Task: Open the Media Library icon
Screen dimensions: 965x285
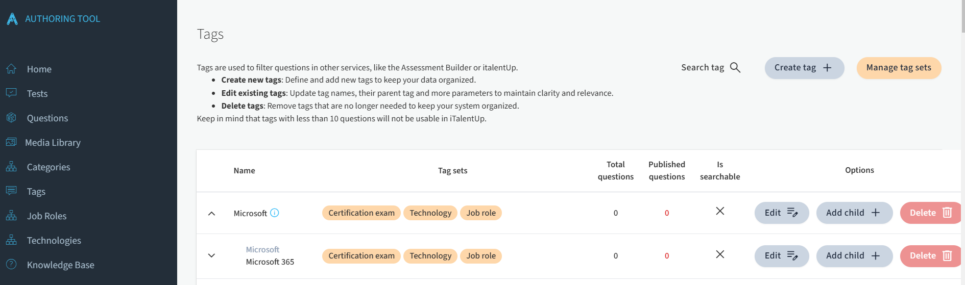Action: tap(11, 142)
